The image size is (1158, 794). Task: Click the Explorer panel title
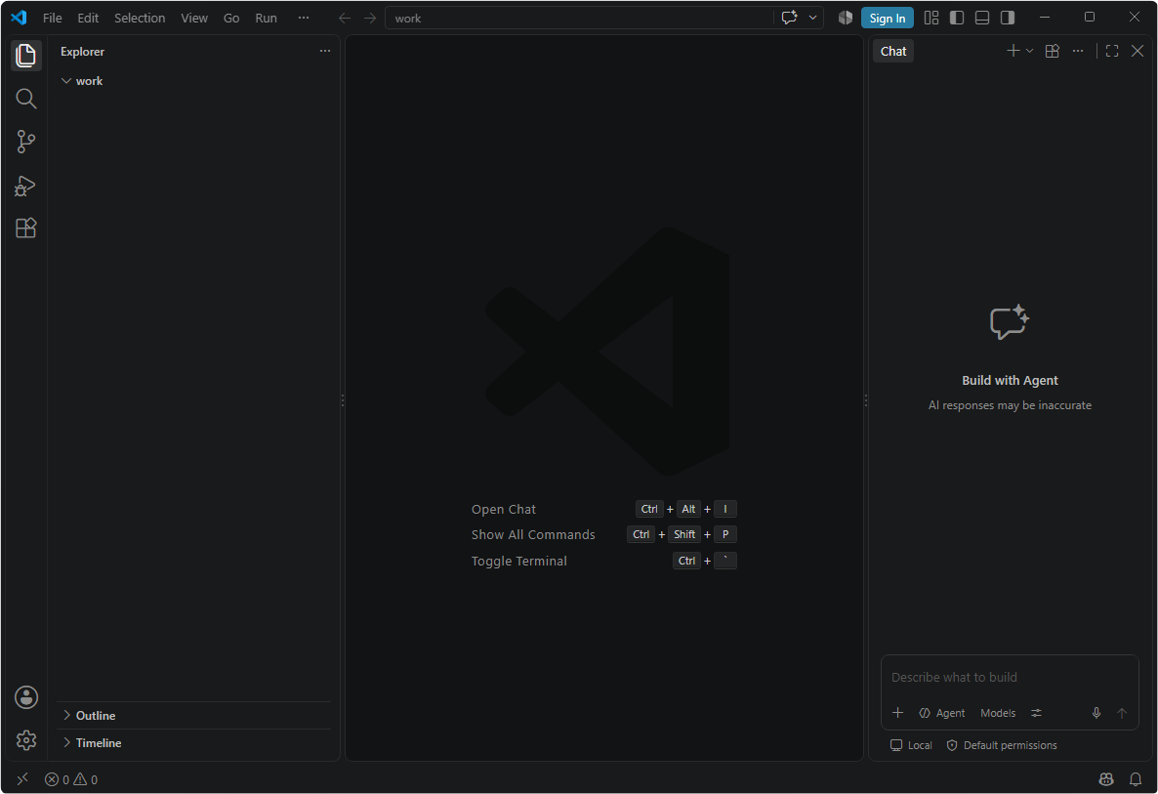tap(82, 52)
